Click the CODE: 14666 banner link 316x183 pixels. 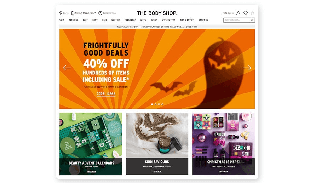[x=106, y=94]
